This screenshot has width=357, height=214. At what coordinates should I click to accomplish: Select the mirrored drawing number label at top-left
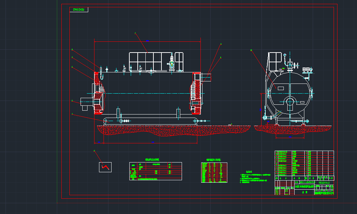(x=78, y=9)
